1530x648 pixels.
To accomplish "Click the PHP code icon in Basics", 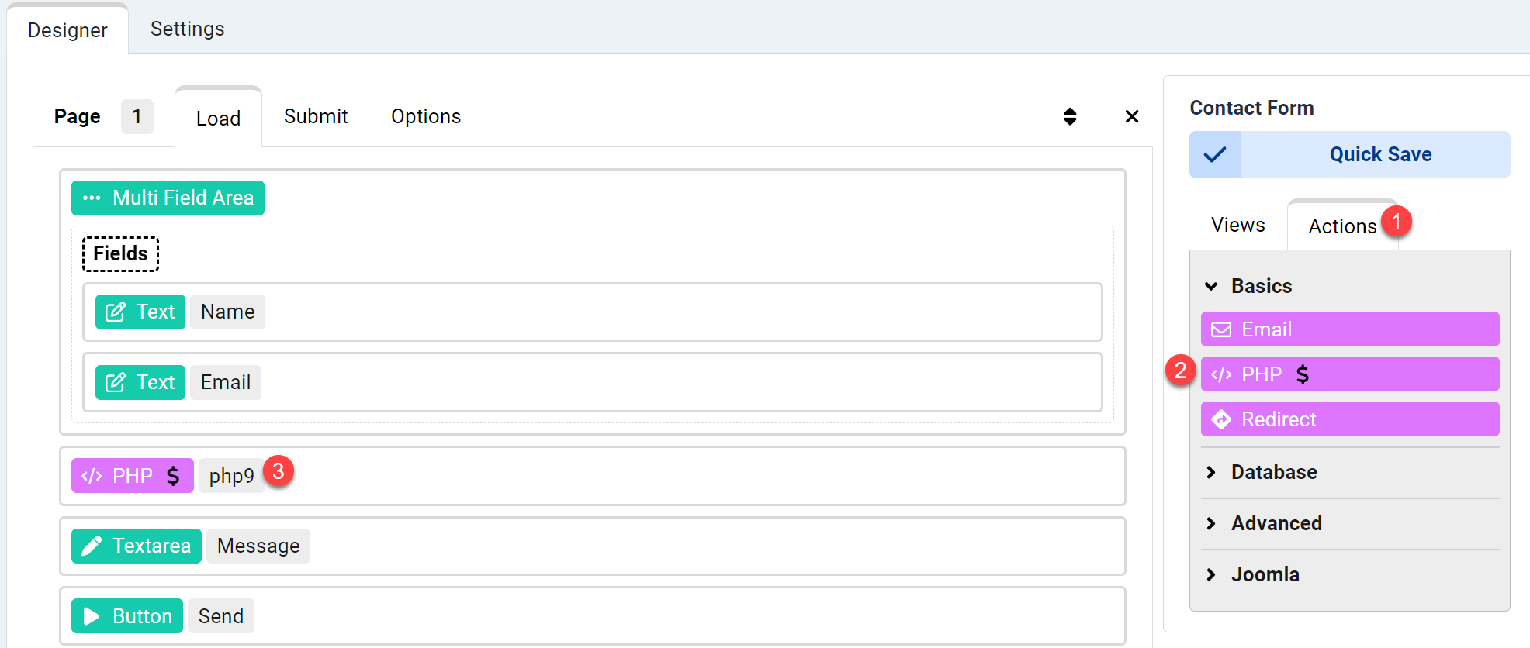I will click(x=1221, y=374).
